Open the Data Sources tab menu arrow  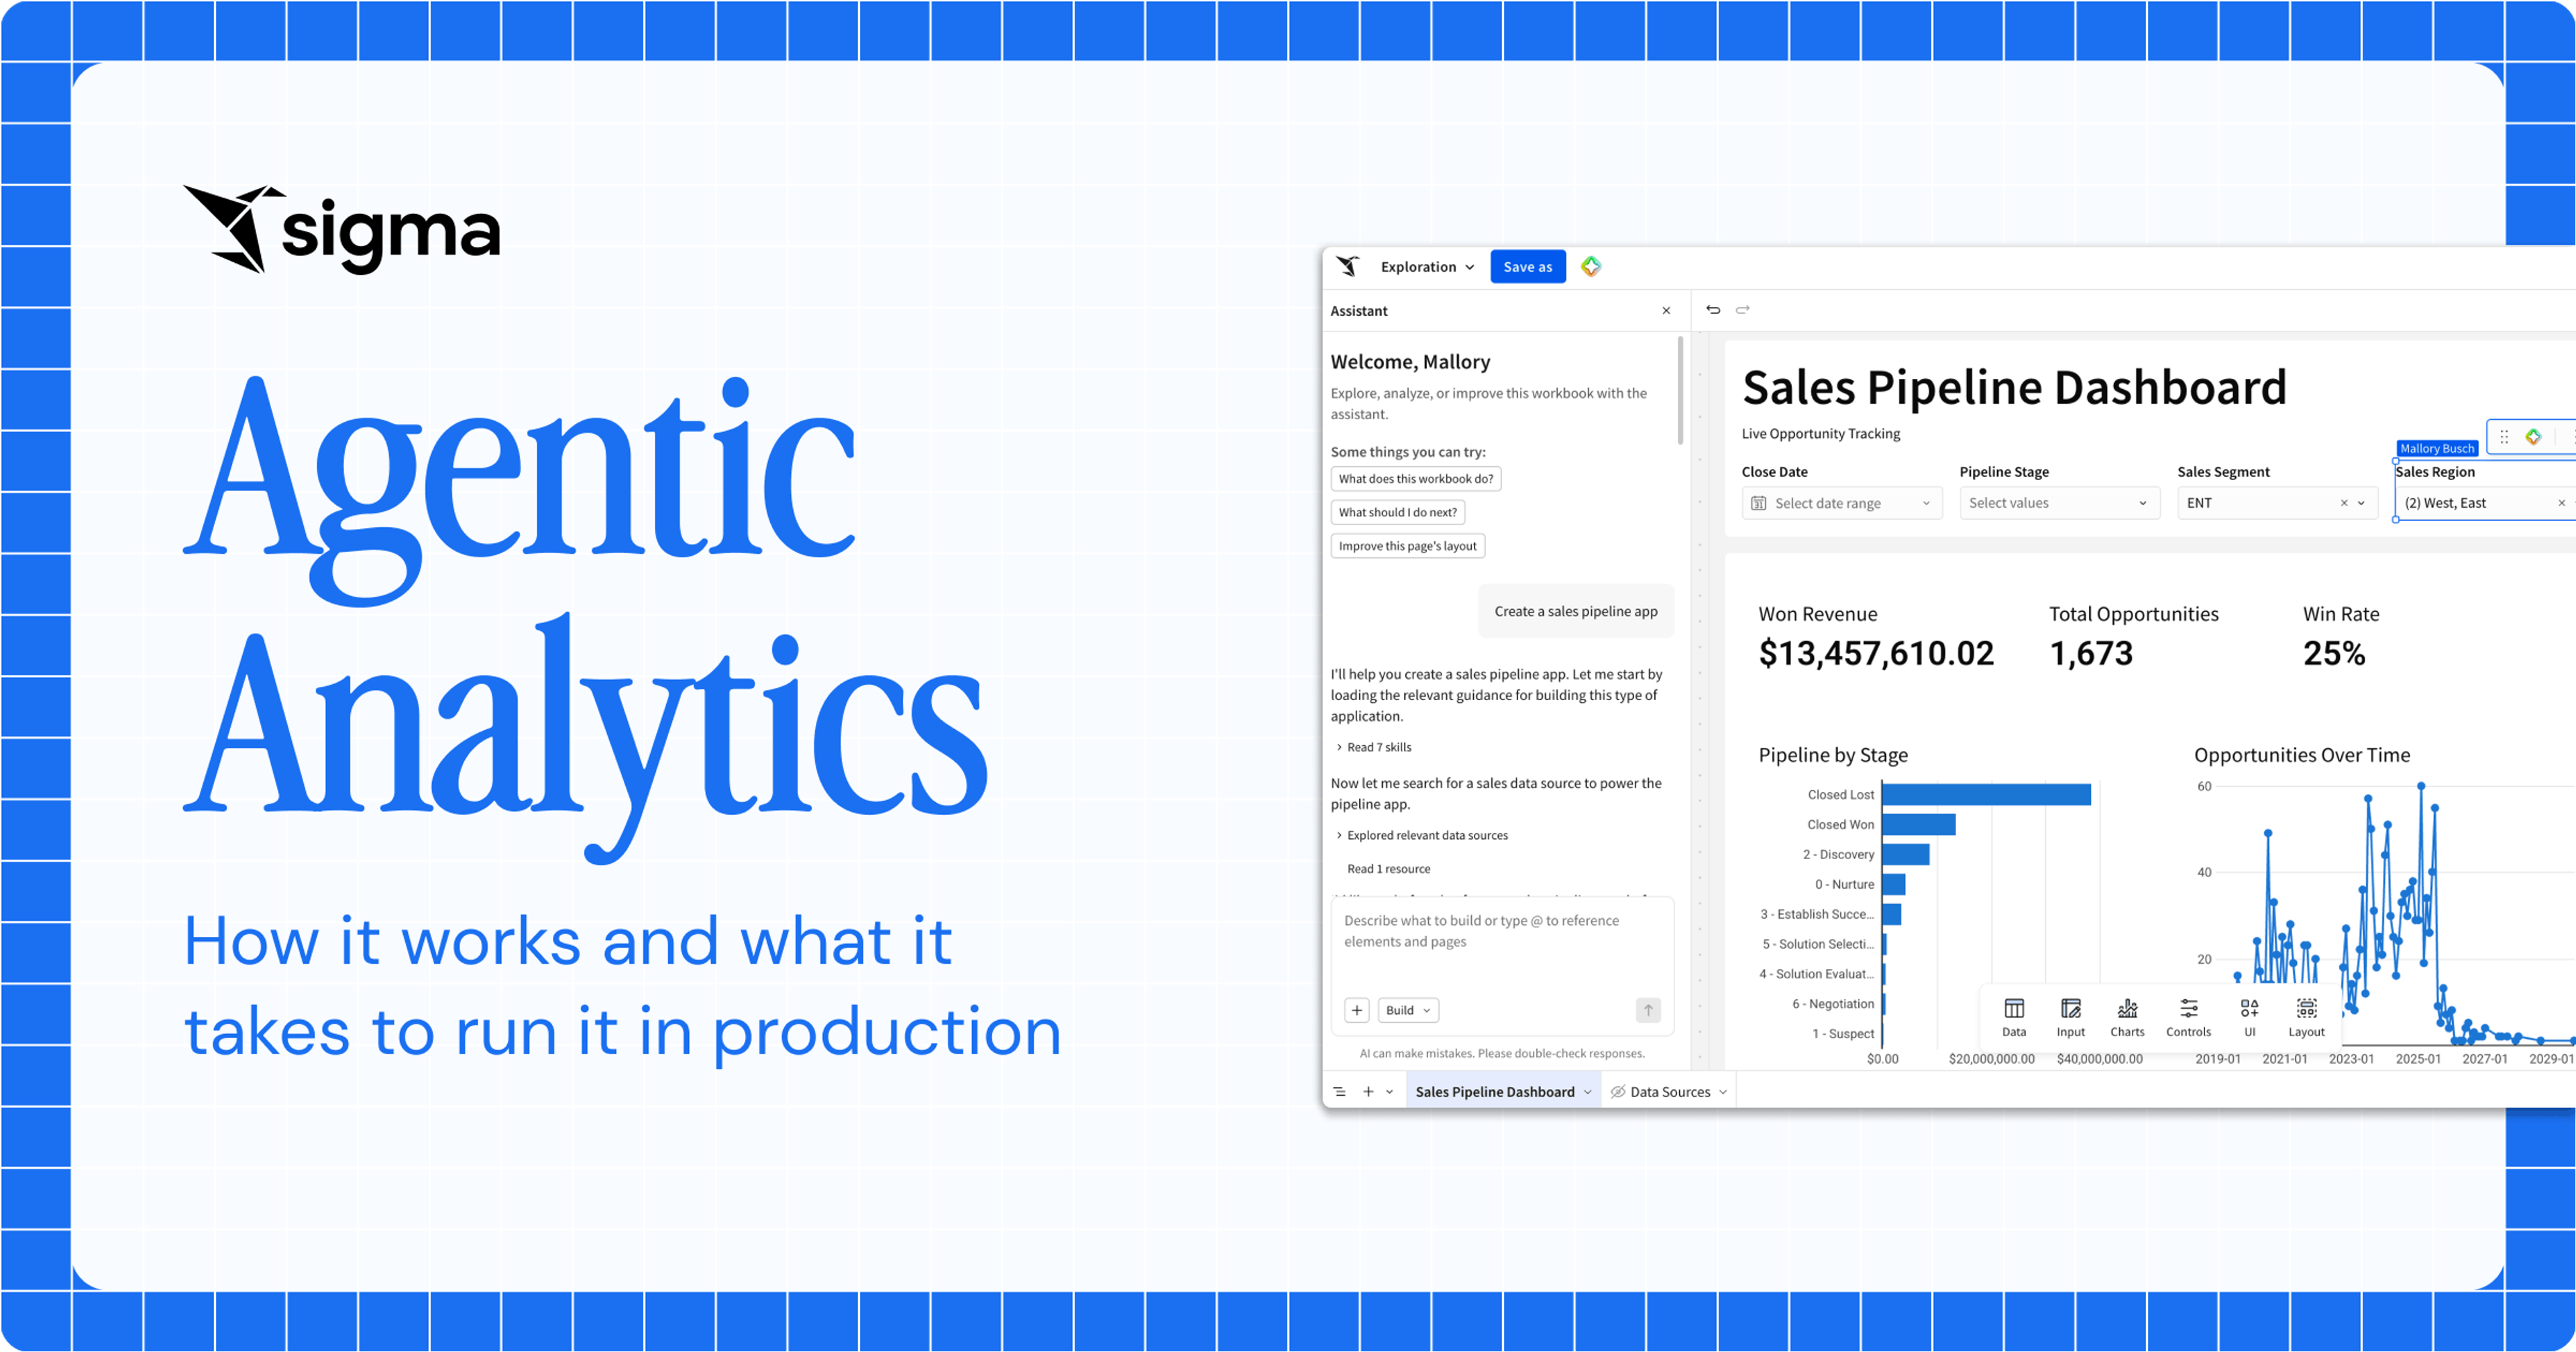[1723, 1092]
